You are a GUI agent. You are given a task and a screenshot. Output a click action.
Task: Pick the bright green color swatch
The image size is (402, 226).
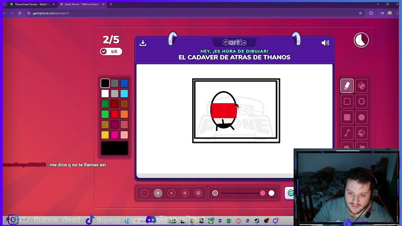click(x=105, y=114)
